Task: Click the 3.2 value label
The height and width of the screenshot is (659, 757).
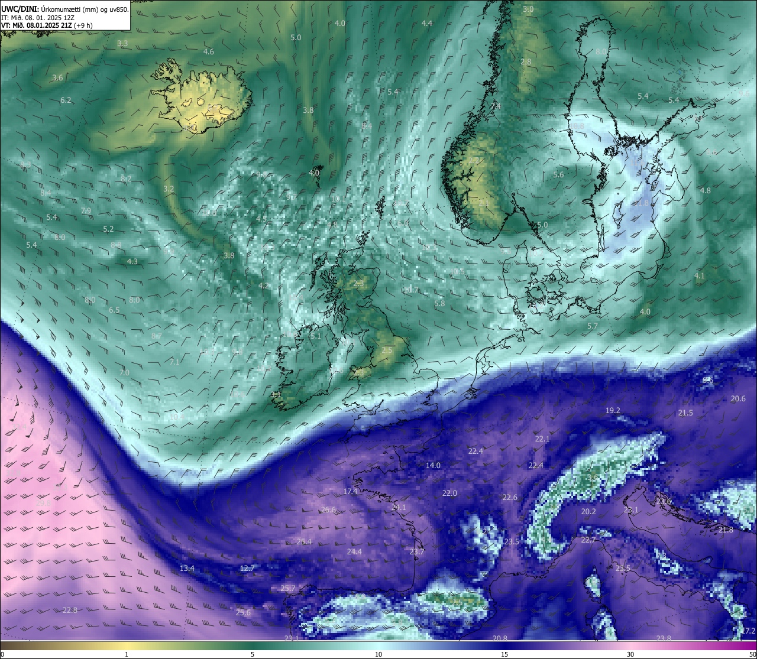Action: (169, 189)
